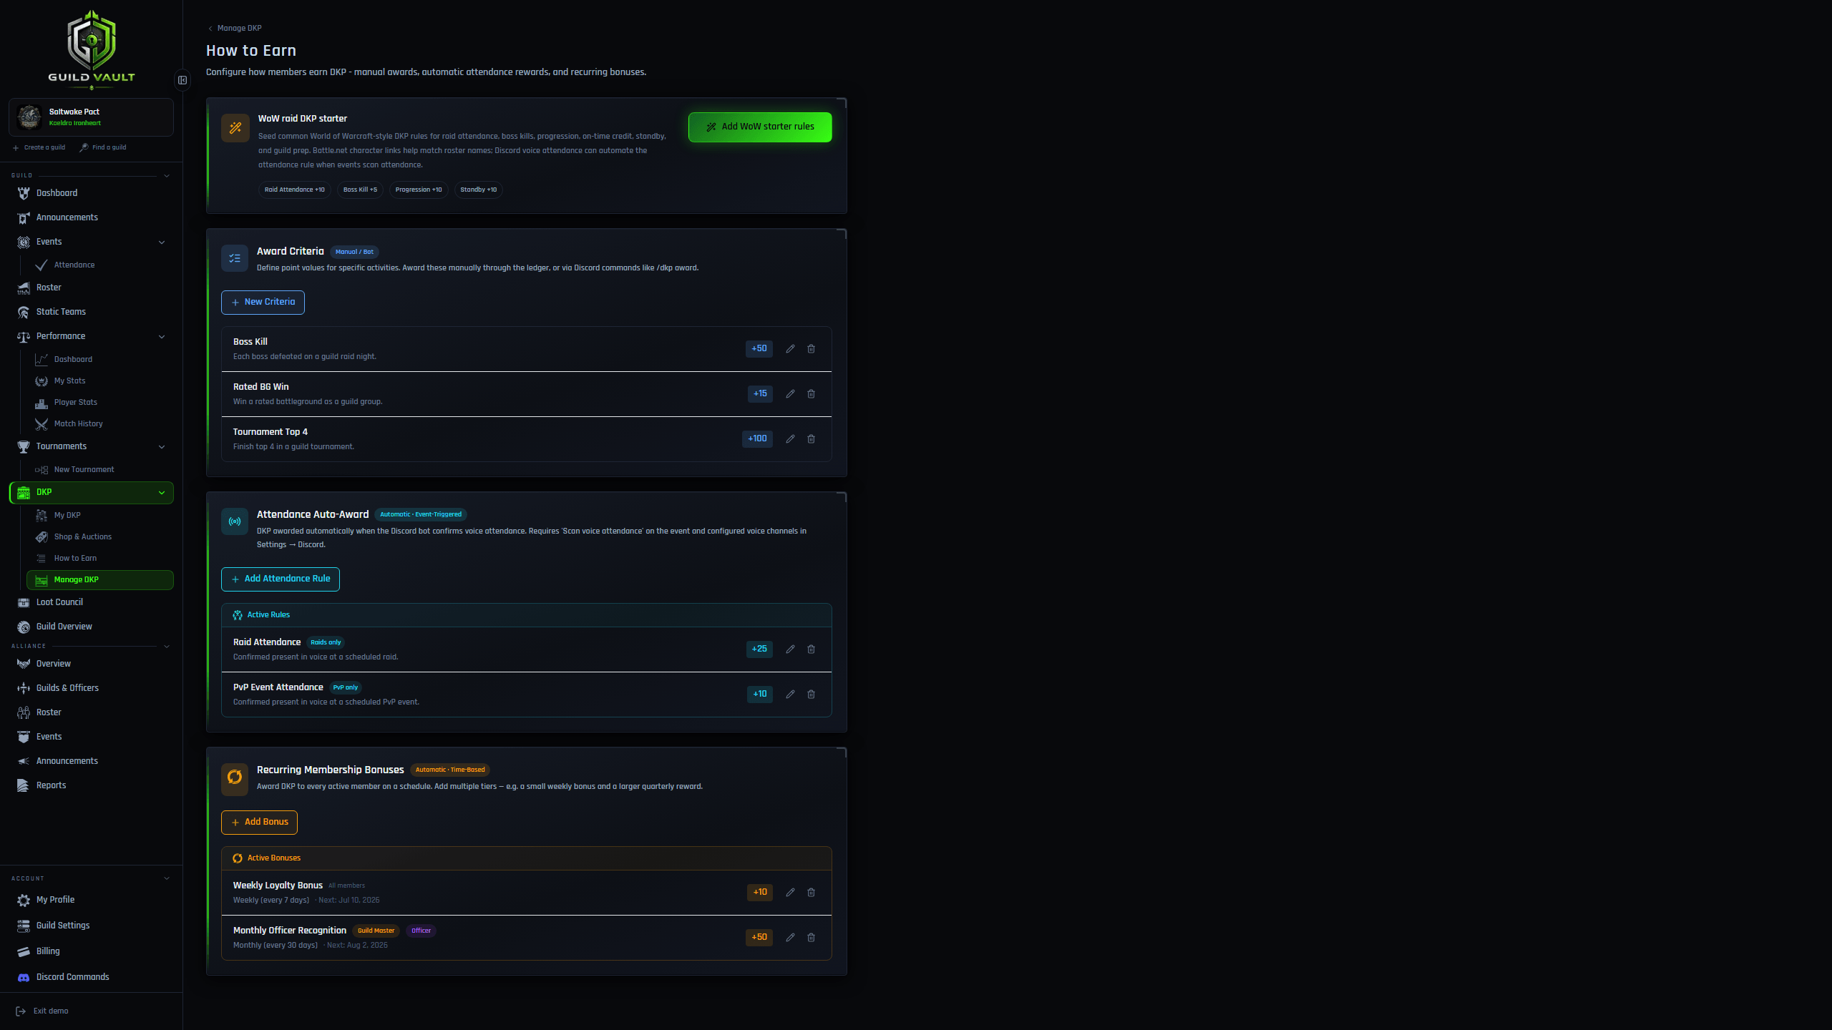Open guild Announcements in sidebar
Image resolution: width=1832 pixels, height=1030 pixels.
(91, 217)
